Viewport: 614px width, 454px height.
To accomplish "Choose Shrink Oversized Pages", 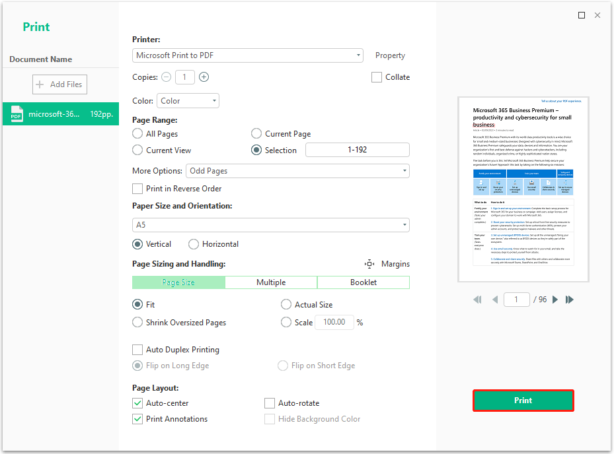I will pos(137,323).
